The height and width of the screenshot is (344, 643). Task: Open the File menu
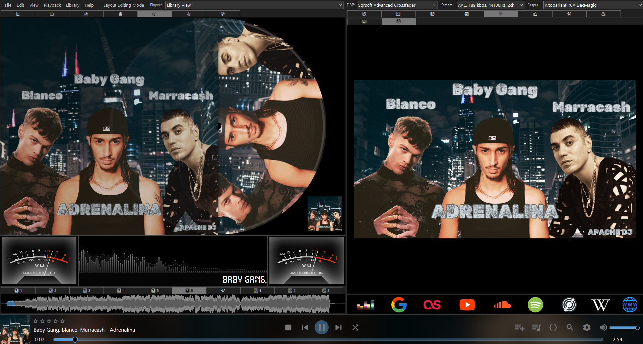click(x=8, y=5)
